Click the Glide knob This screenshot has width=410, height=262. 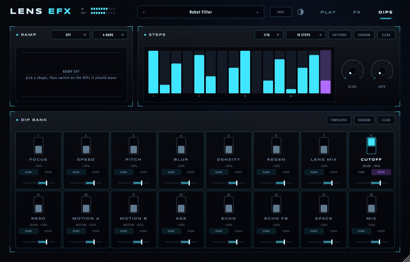click(x=352, y=71)
